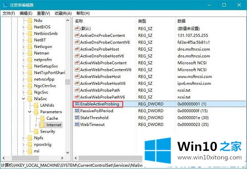This screenshot has width=247, height=169.
Task: Click the netprofm folder icon
Action: pyautogui.click(x=30, y=60)
